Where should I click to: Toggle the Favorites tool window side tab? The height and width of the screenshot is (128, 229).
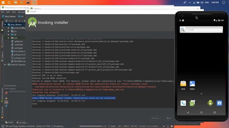[x=2, y=112]
